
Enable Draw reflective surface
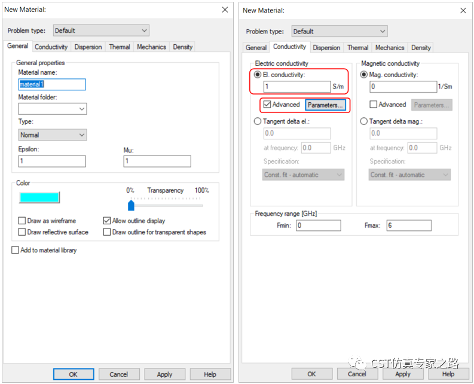[x=22, y=232]
